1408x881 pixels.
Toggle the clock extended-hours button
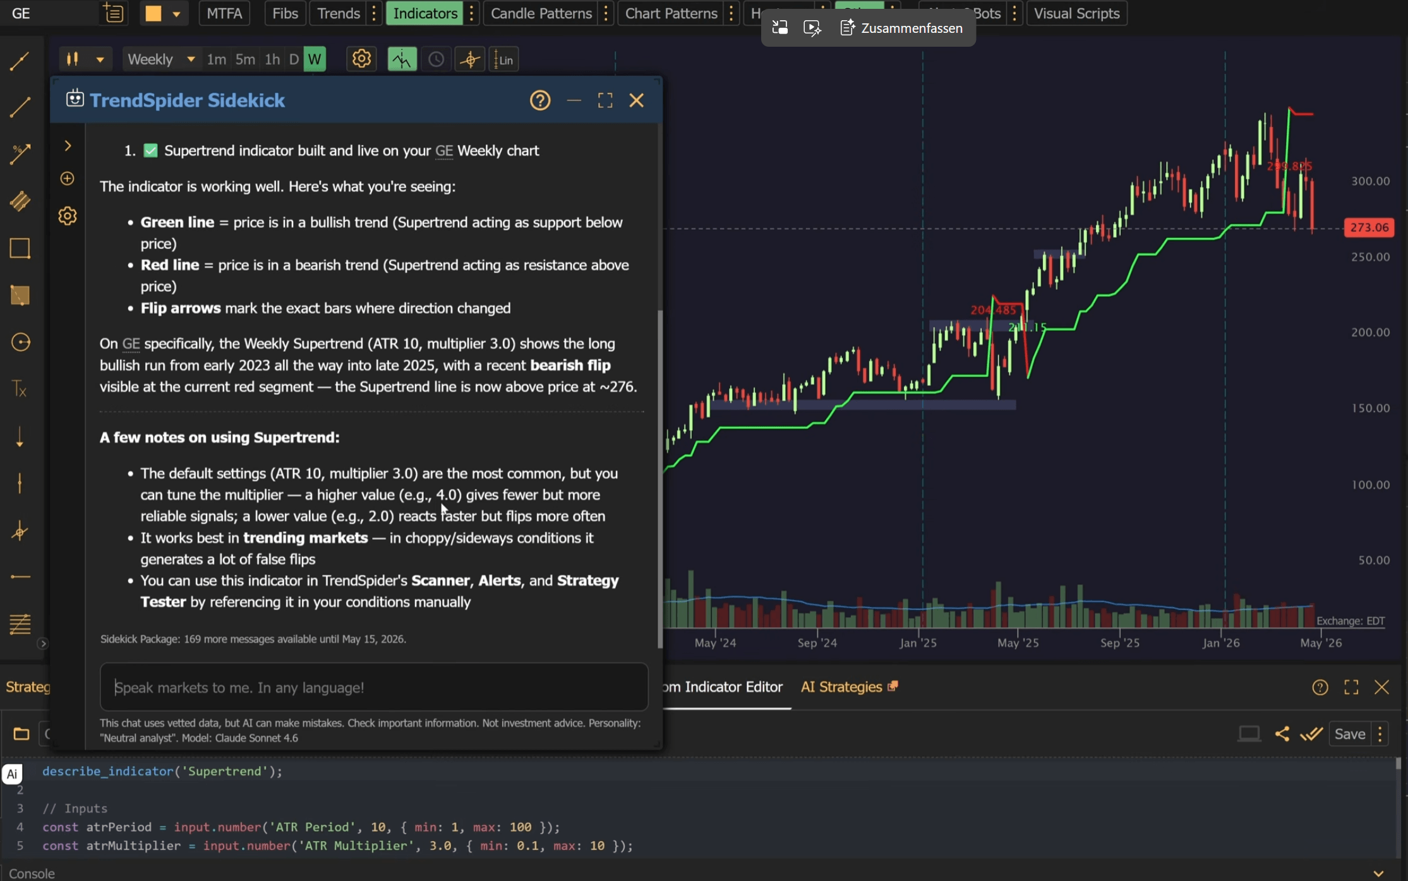tap(436, 59)
